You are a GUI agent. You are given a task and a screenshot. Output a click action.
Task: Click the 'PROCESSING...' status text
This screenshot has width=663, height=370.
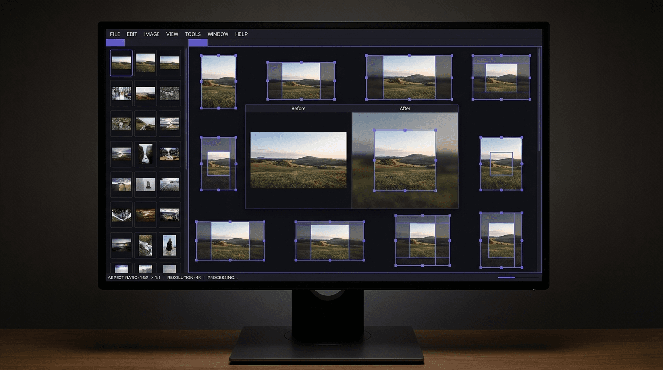[222, 277]
